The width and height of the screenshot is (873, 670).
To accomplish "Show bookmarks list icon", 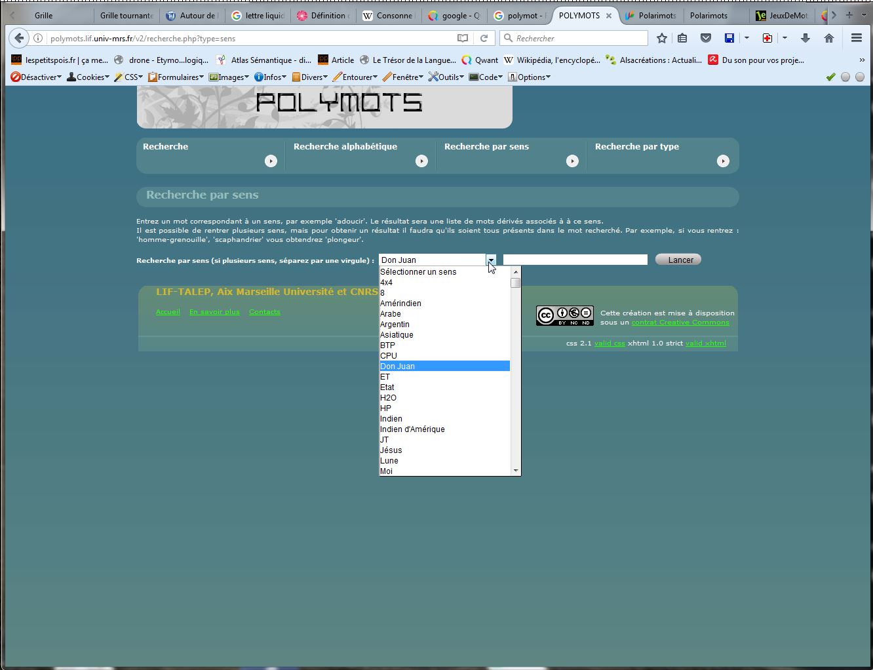I will click(682, 38).
